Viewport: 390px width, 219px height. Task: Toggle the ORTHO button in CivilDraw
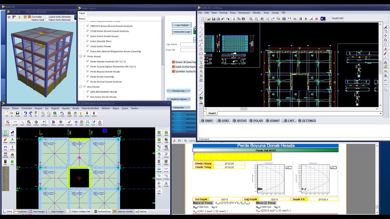tap(240, 121)
